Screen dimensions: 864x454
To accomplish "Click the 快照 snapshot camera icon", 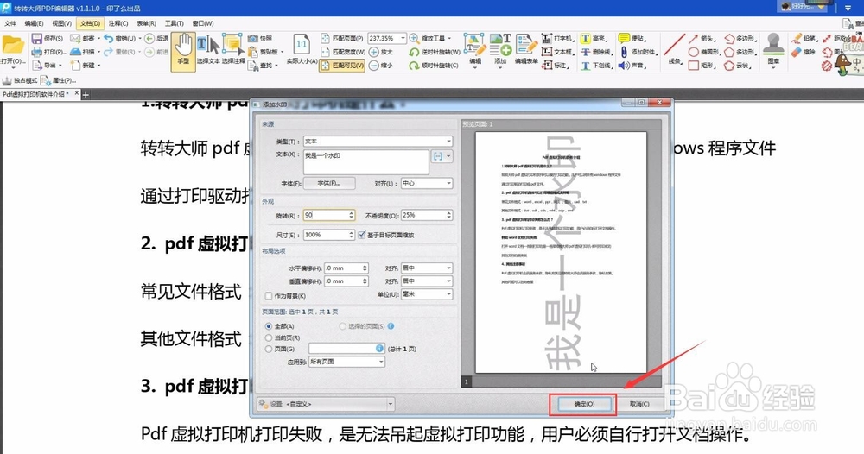I will click(x=253, y=39).
